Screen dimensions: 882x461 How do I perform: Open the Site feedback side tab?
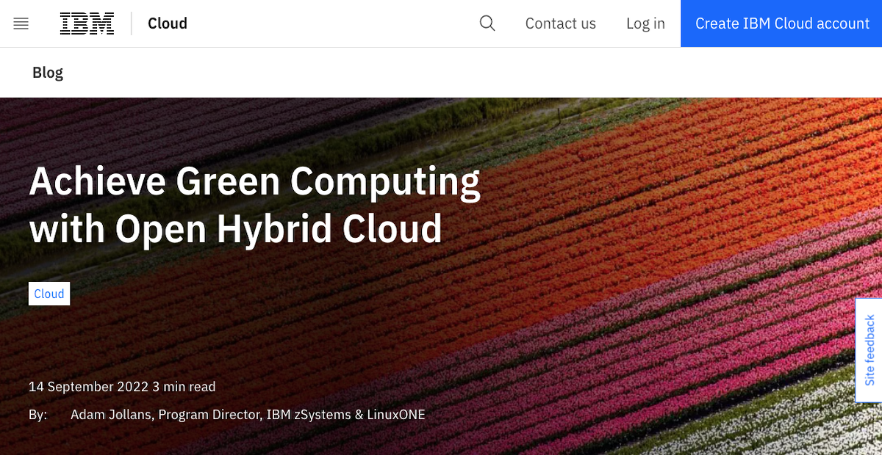coord(870,350)
